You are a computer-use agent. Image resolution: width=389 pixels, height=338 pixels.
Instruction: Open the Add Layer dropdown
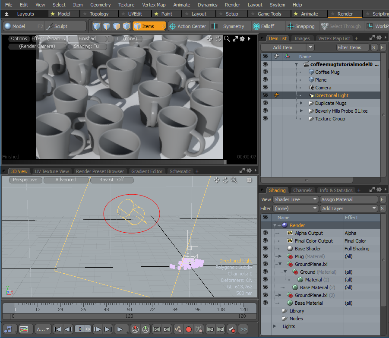click(349, 208)
